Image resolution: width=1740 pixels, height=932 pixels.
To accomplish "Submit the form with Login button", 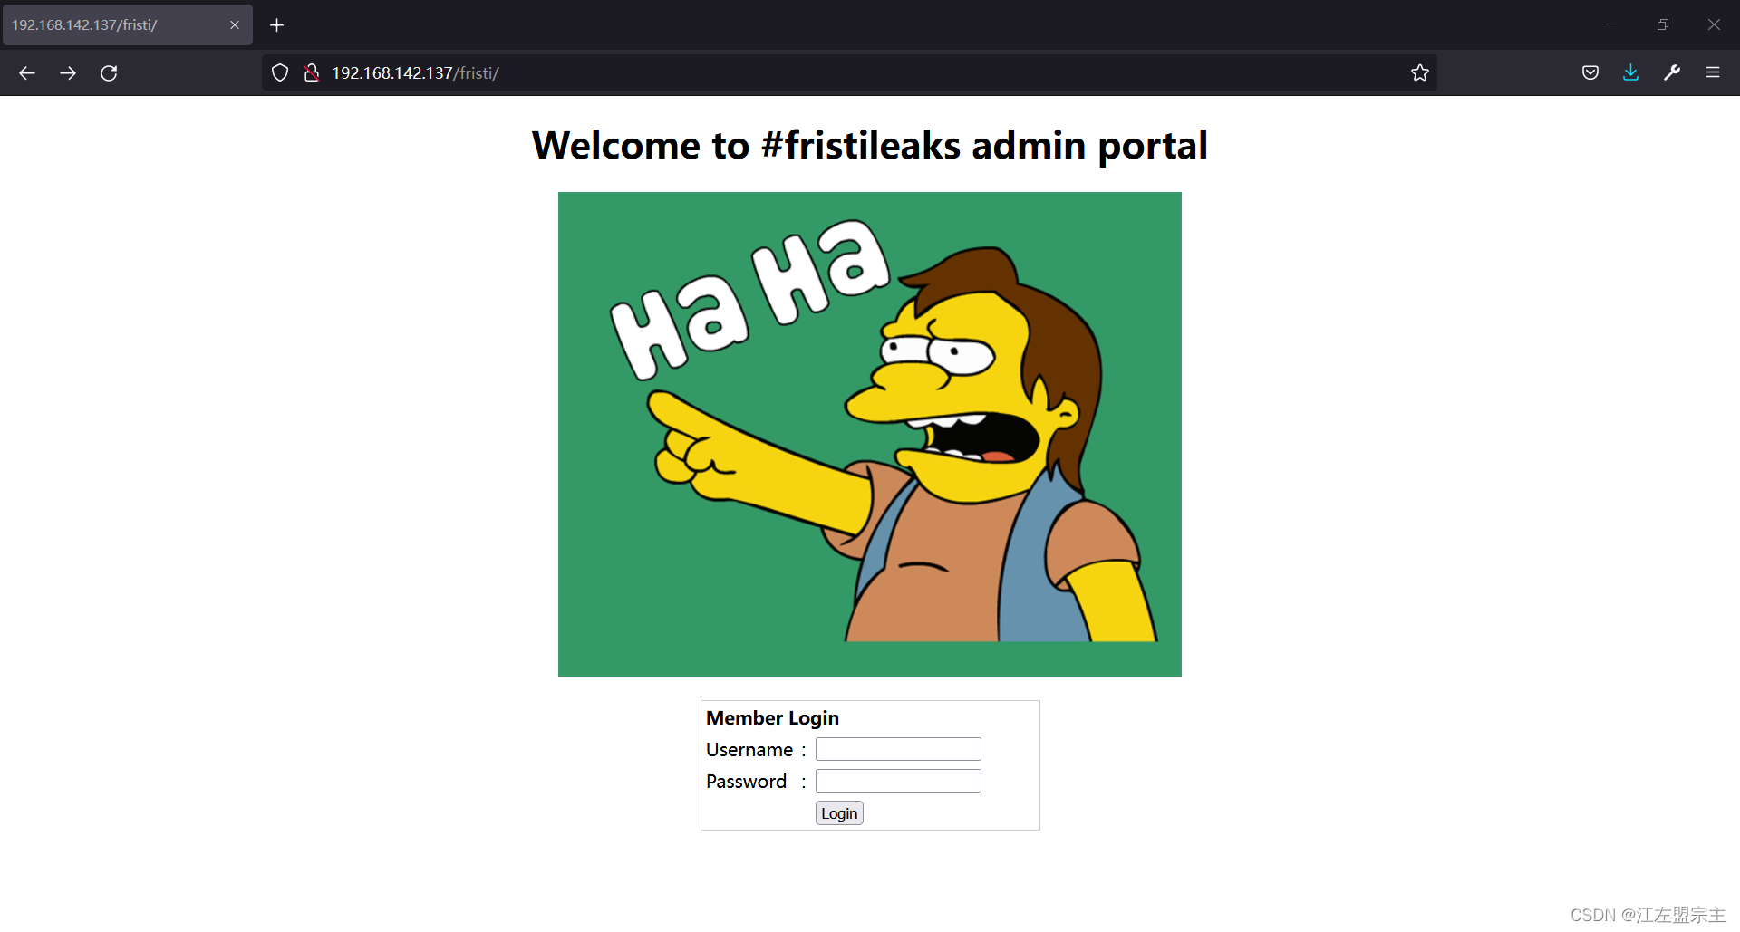I will point(839,813).
